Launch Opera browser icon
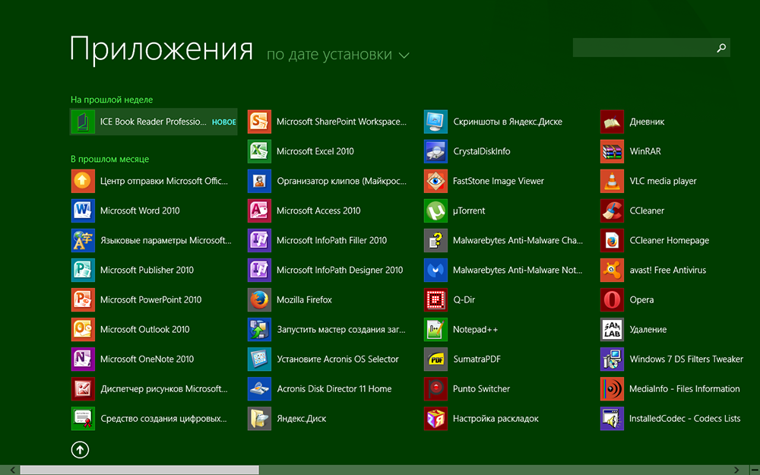Screen dimensions: 760x475 (x=612, y=299)
